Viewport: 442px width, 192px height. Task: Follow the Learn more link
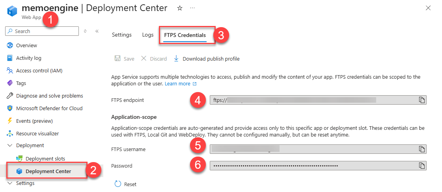[x=177, y=84]
